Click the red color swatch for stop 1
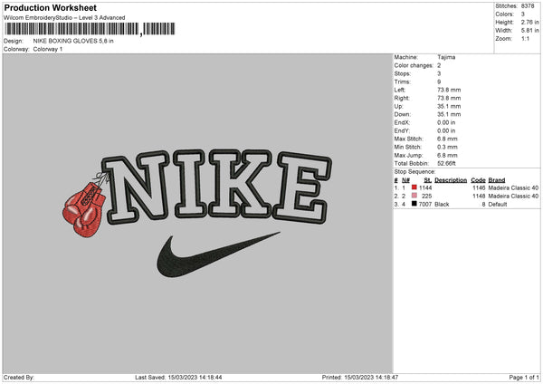Viewport: 543px width, 384px height. (x=414, y=187)
